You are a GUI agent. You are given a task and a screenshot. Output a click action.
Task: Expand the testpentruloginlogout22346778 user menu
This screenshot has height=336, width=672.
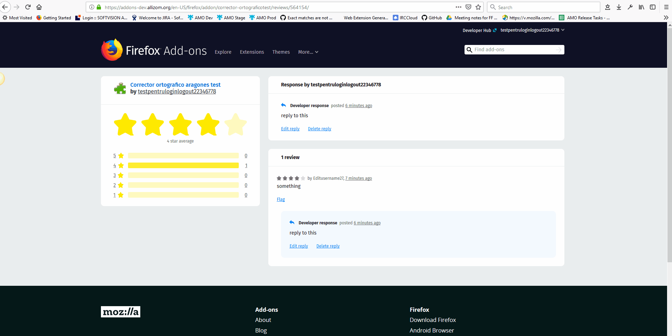pyautogui.click(x=532, y=30)
